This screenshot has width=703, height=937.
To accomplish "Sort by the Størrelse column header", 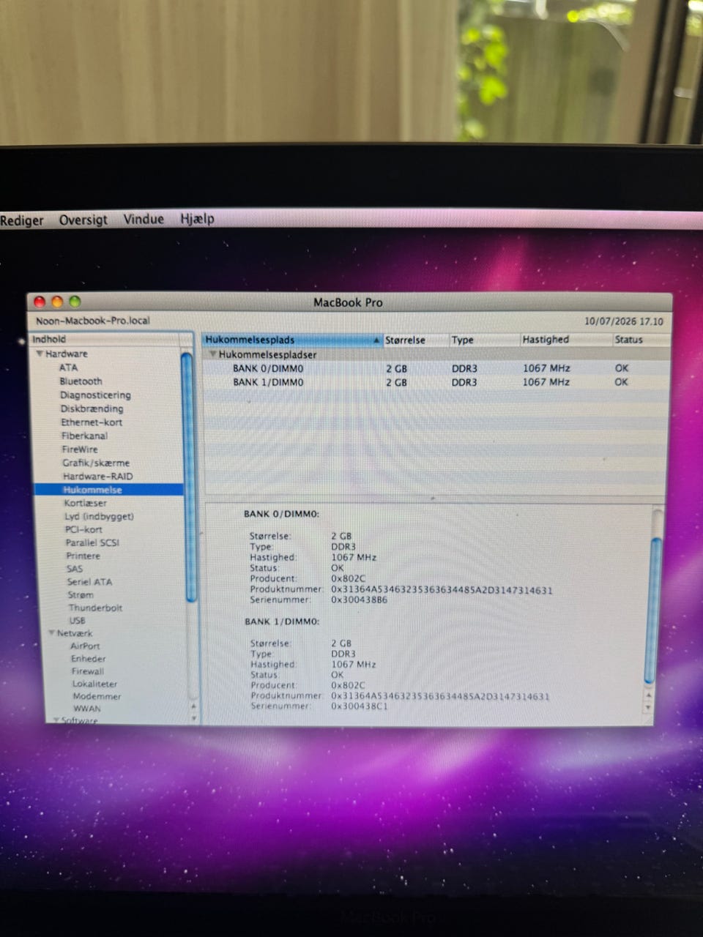I will pyautogui.click(x=415, y=340).
